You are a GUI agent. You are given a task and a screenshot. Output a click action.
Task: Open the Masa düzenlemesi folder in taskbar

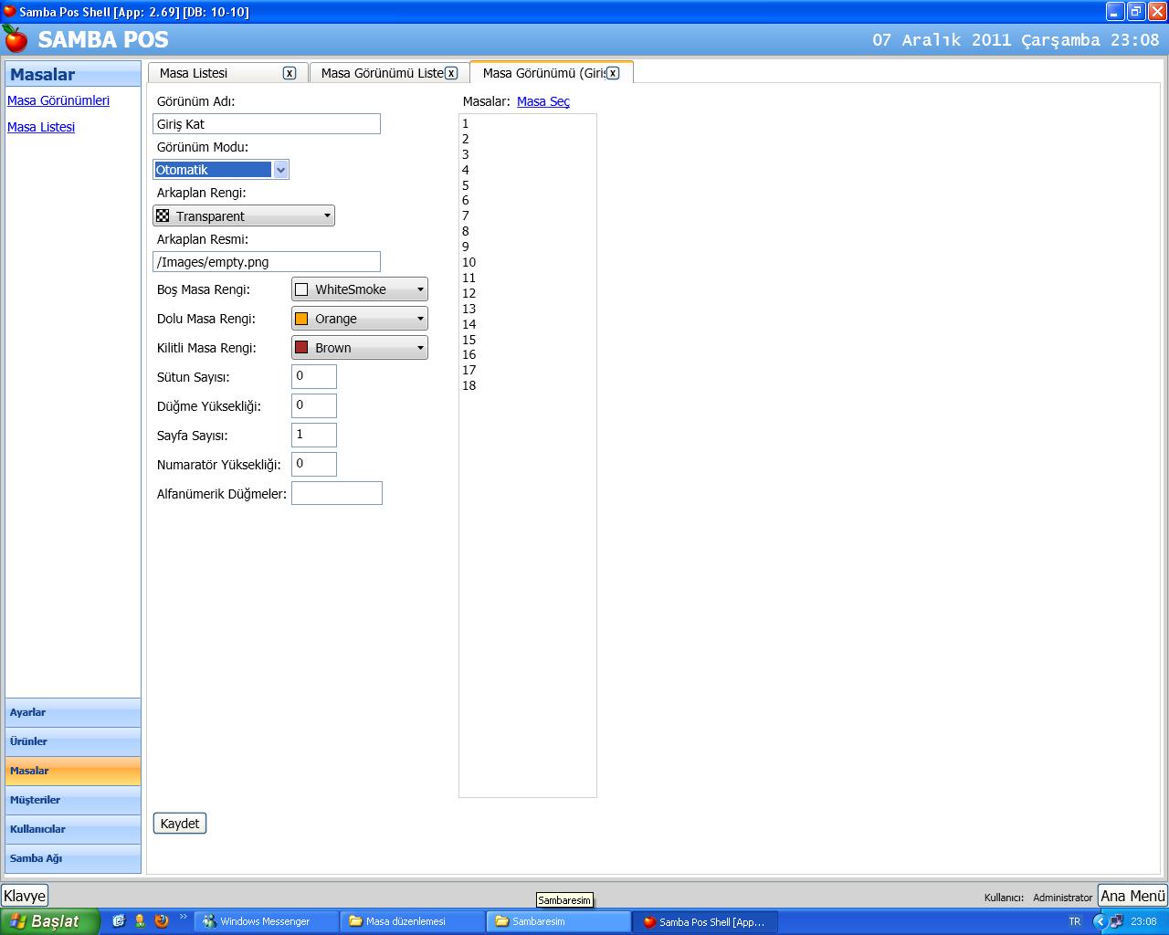coord(412,921)
